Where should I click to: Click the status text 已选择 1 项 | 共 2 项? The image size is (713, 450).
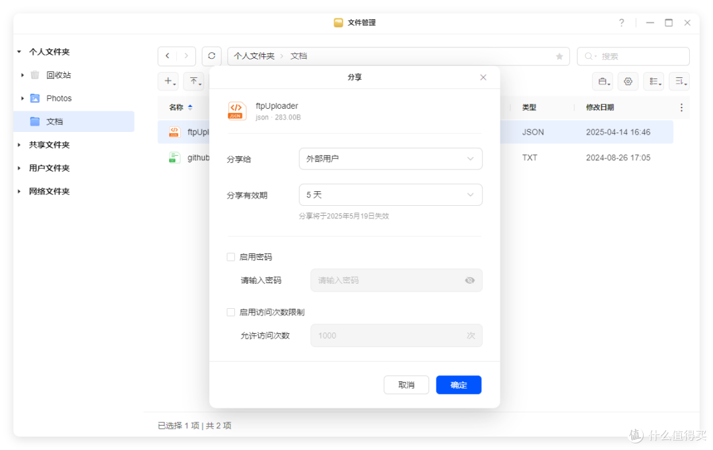pyautogui.click(x=194, y=426)
